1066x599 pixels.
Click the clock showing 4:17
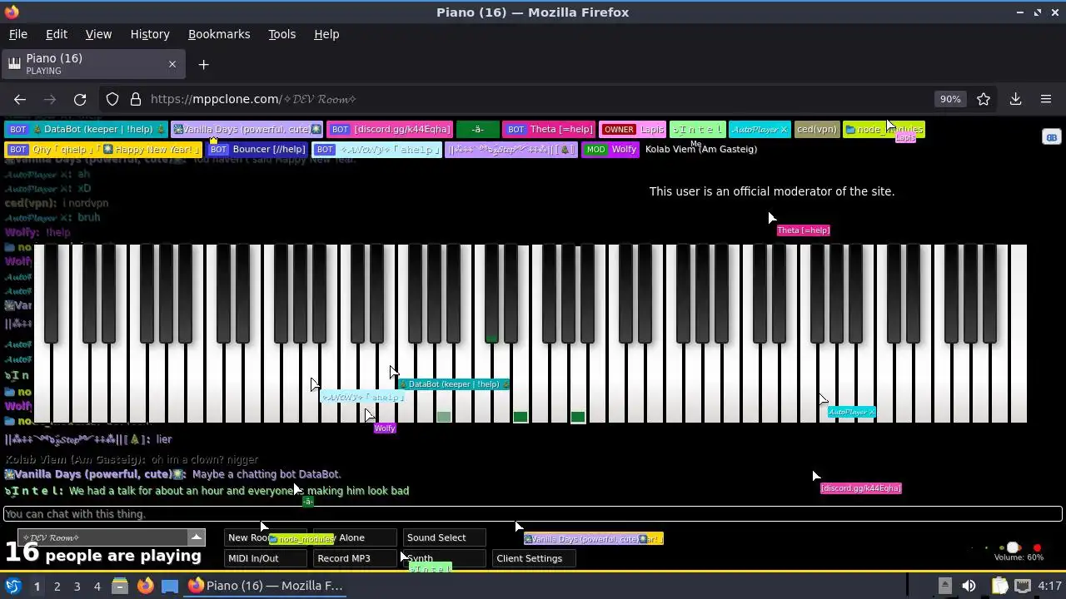(x=1049, y=586)
